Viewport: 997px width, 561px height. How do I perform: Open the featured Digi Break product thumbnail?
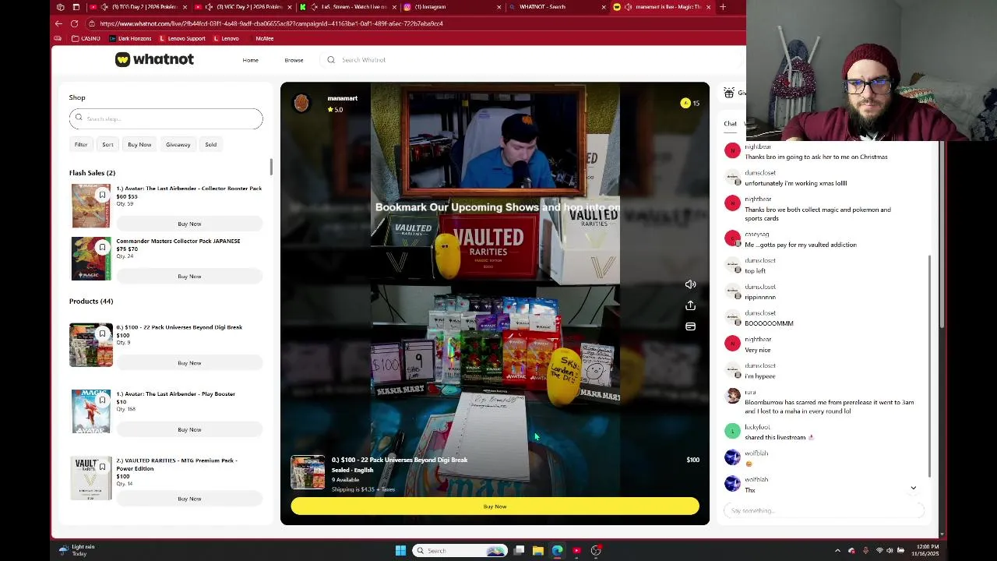tap(308, 472)
